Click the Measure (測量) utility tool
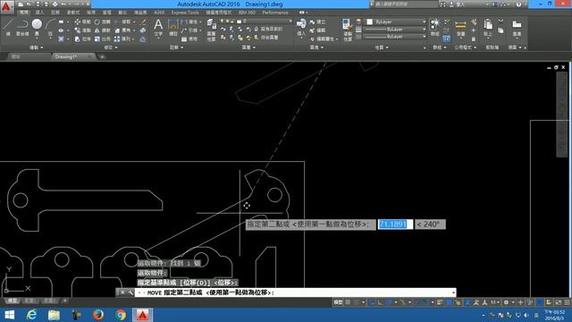 point(460,28)
